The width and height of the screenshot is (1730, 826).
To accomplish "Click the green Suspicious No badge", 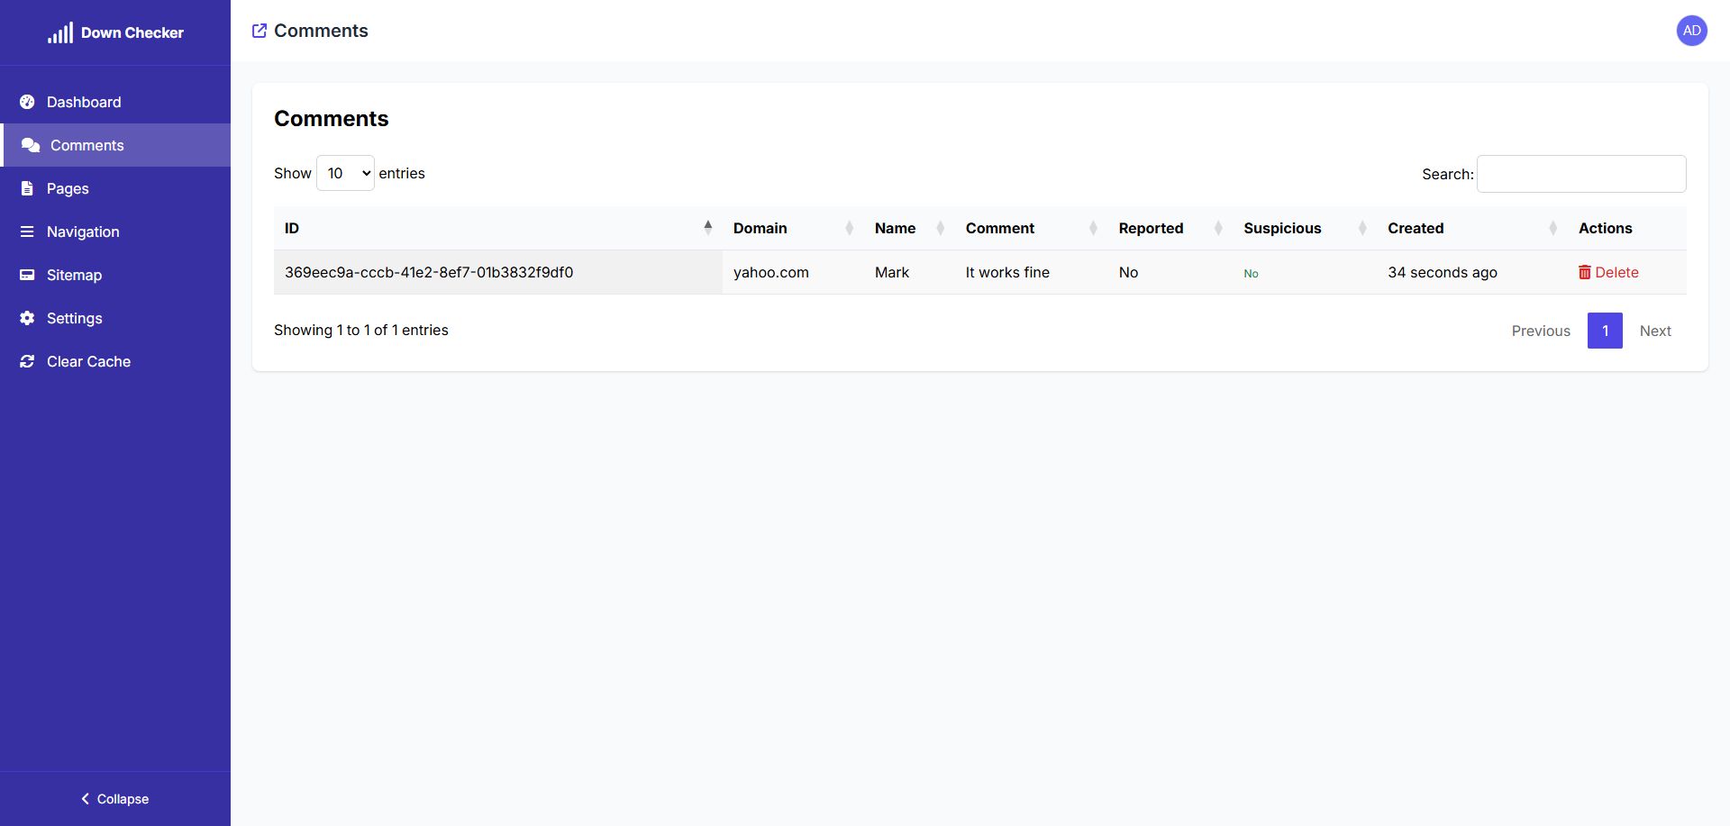I will pyautogui.click(x=1251, y=274).
